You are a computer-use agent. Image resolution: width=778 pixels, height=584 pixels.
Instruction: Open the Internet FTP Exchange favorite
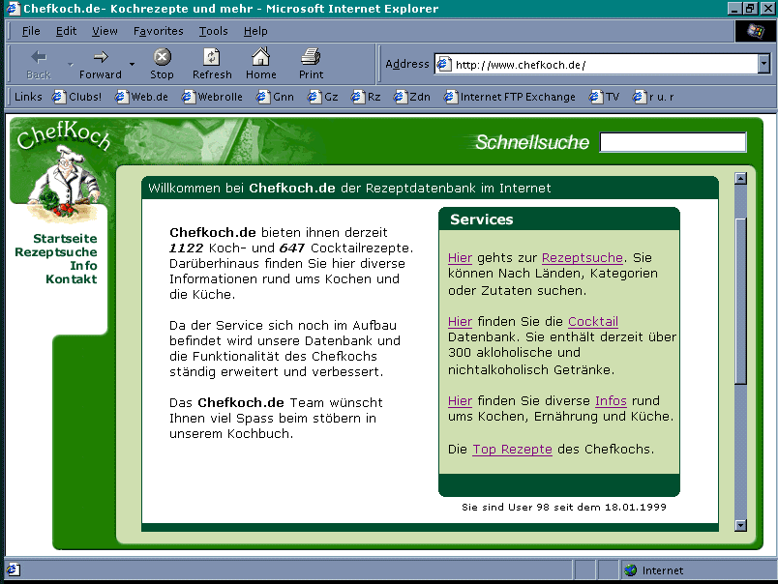click(509, 97)
